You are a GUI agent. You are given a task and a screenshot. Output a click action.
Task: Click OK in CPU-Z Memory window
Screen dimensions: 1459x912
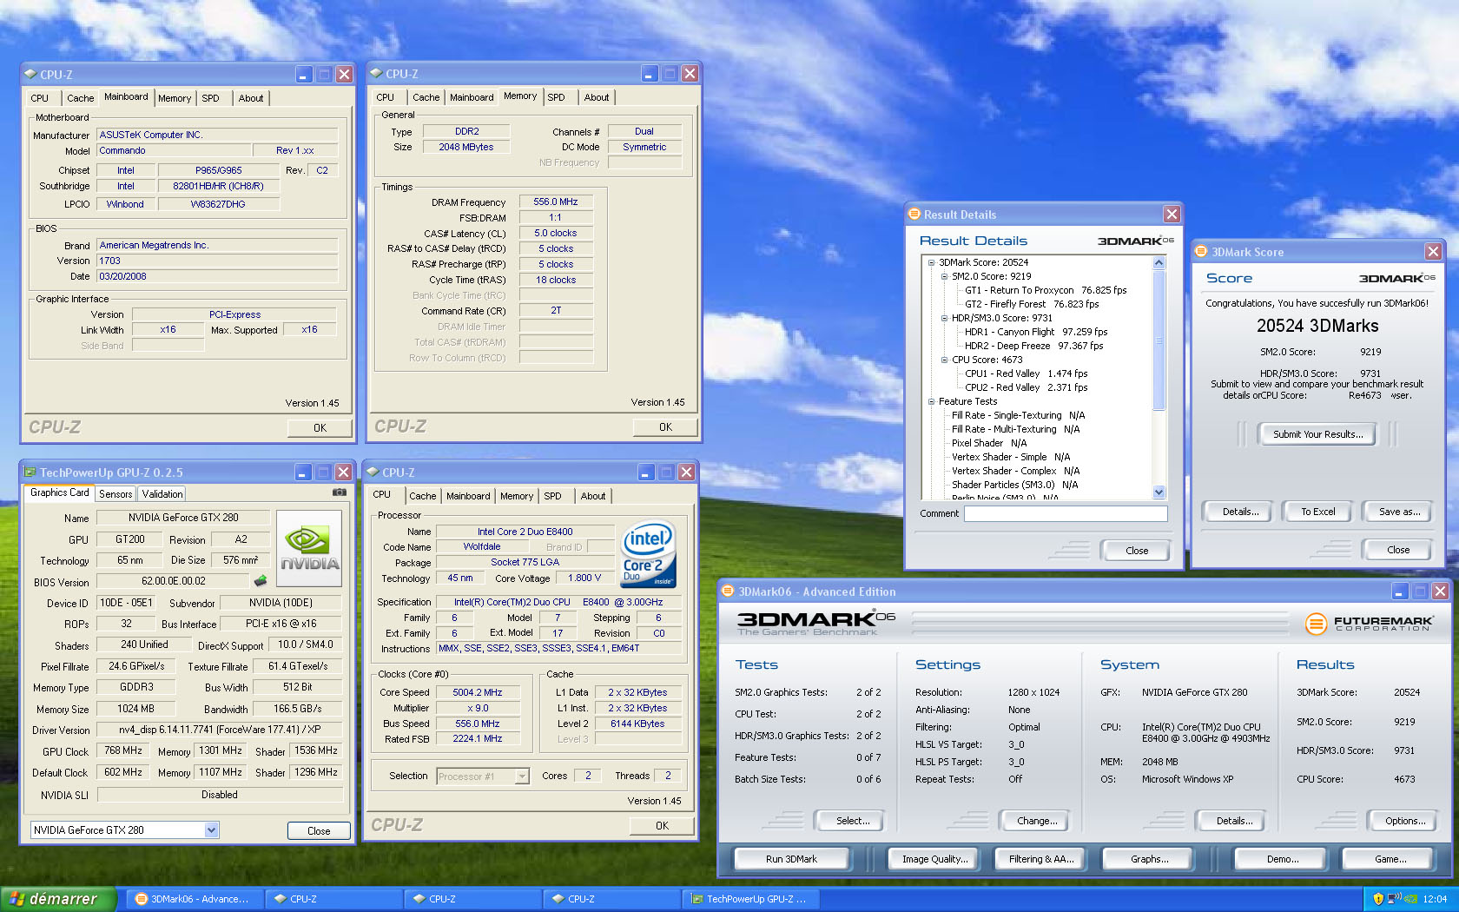pyautogui.click(x=665, y=427)
